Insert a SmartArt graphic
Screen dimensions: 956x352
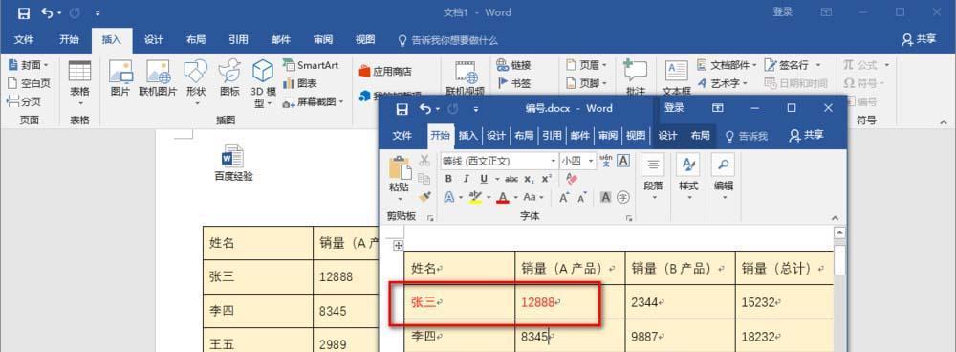pyautogui.click(x=311, y=65)
